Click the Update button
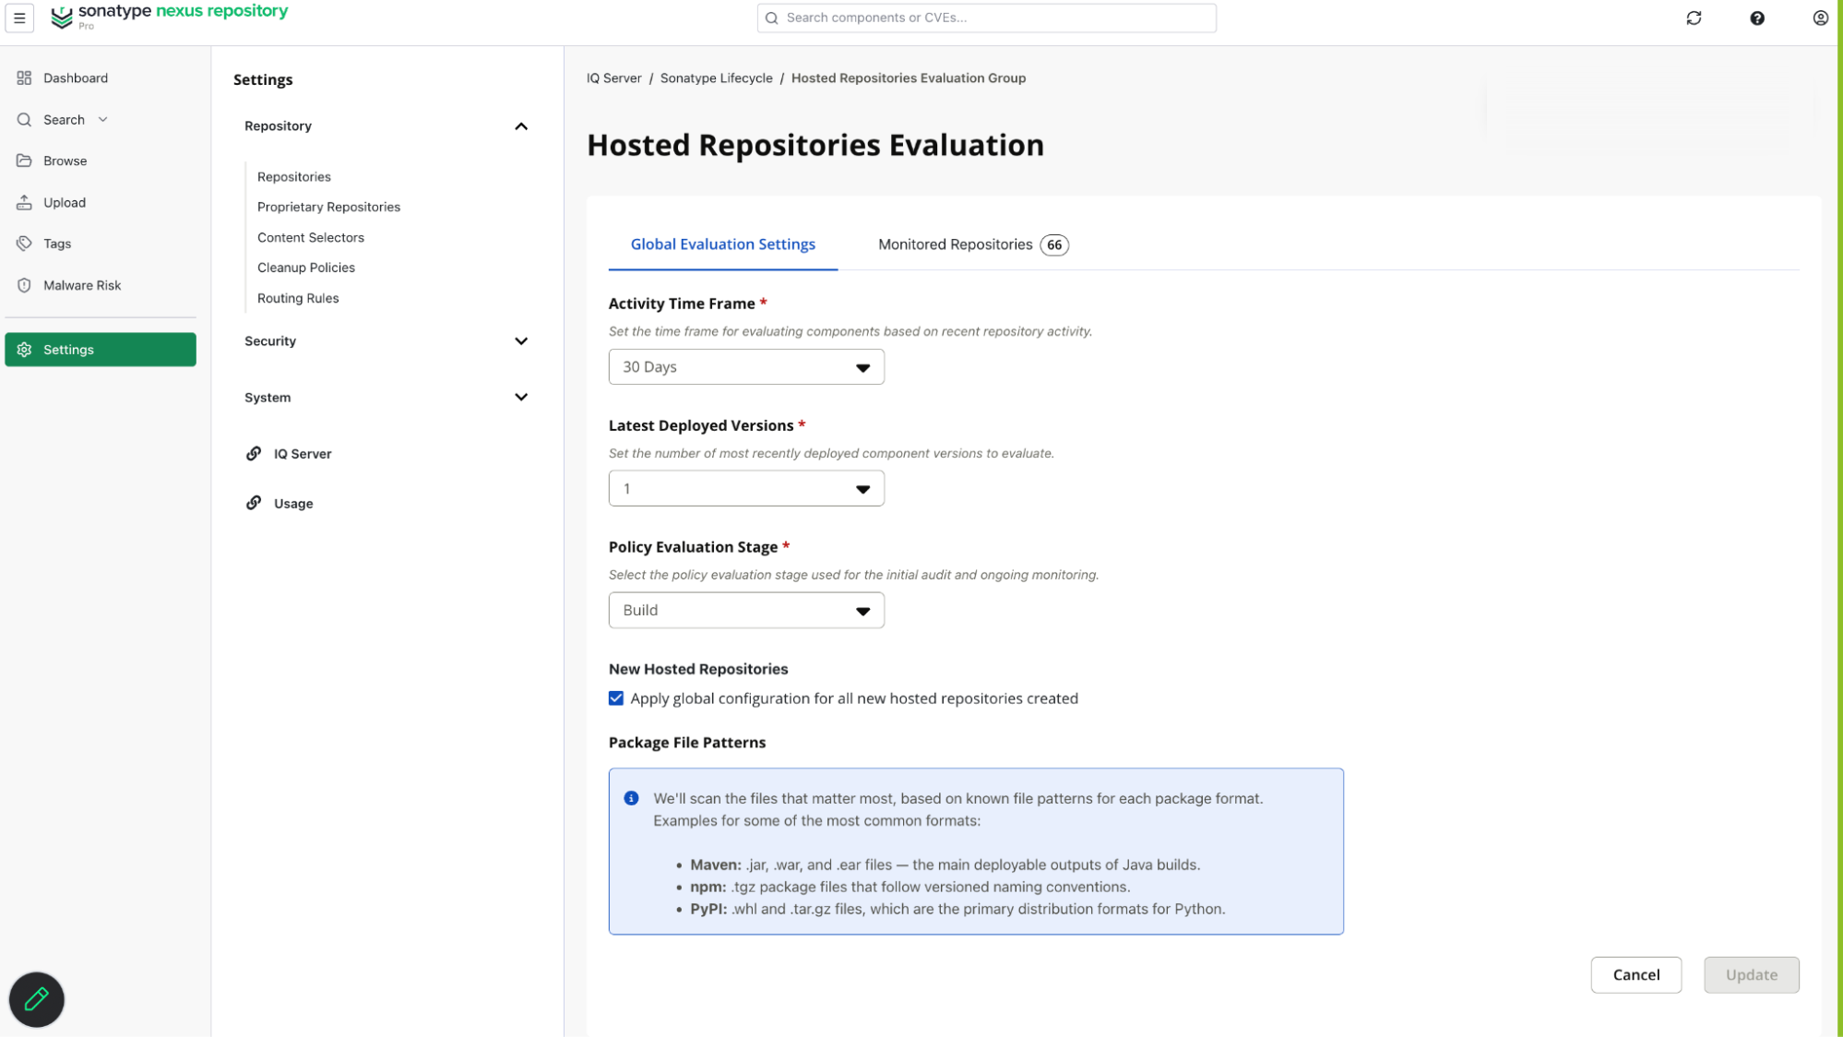This screenshot has width=1843, height=1037. pyautogui.click(x=1752, y=974)
